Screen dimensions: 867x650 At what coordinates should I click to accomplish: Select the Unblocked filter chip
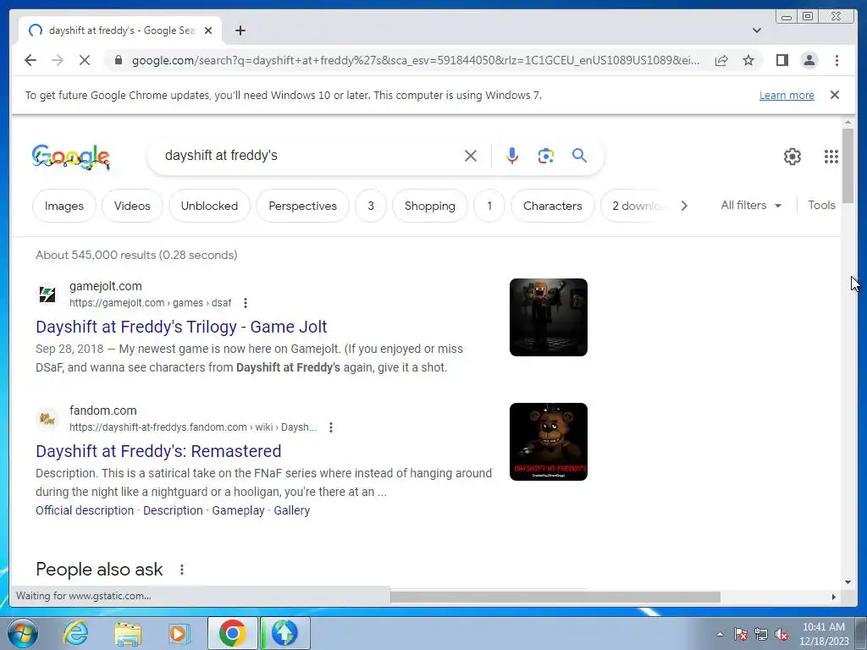tap(209, 206)
